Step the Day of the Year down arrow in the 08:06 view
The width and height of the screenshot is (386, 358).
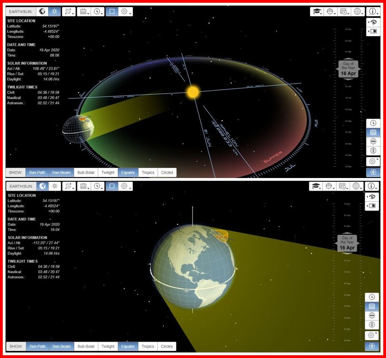coord(348,79)
